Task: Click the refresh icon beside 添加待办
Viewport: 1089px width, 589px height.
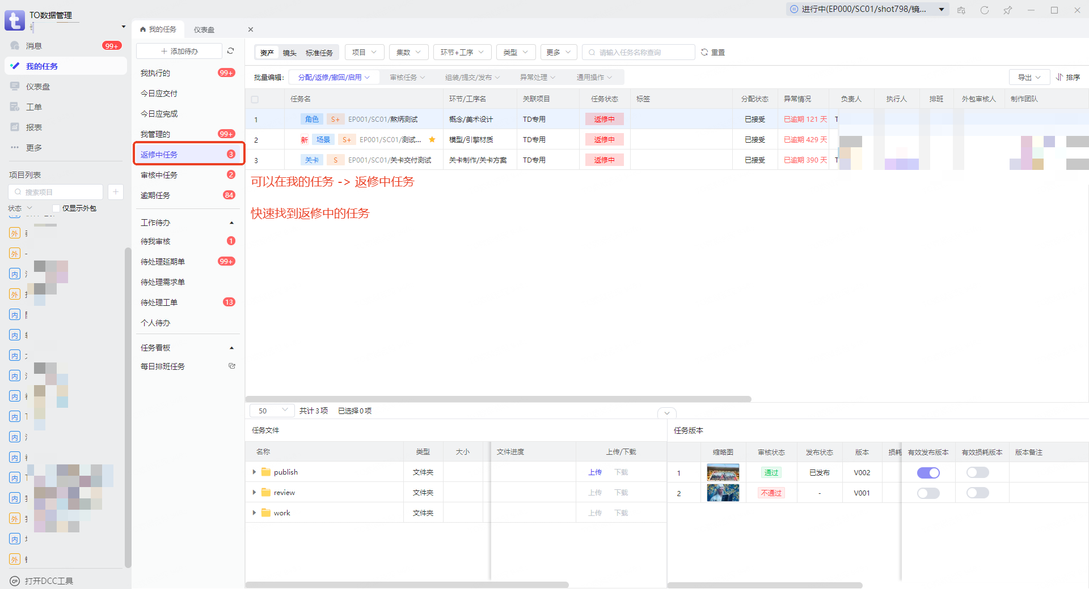Action: 231,51
